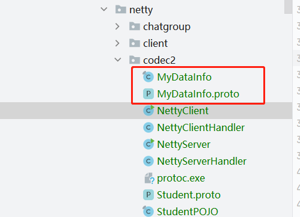Select the NettyServerHandler class name
The image size is (300, 217).
(201, 161)
